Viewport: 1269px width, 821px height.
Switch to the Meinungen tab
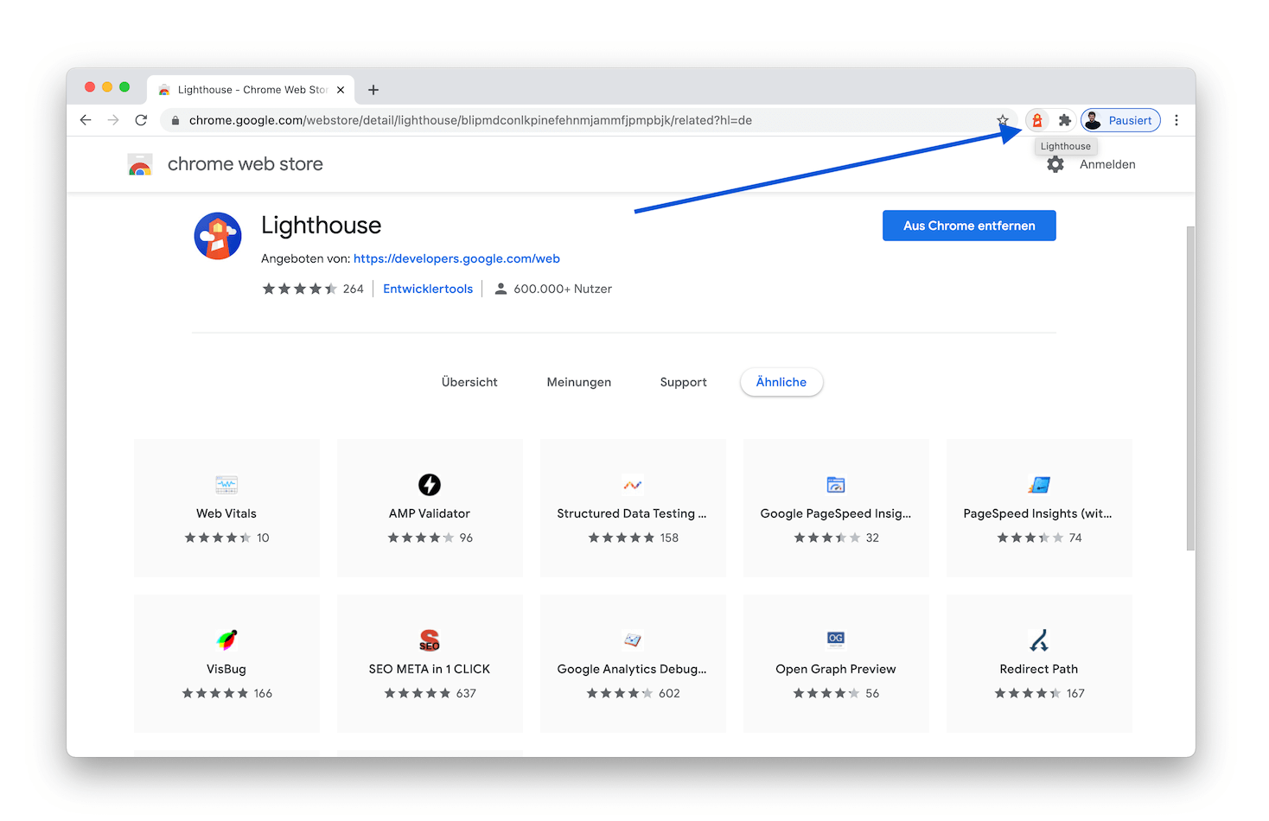579,382
